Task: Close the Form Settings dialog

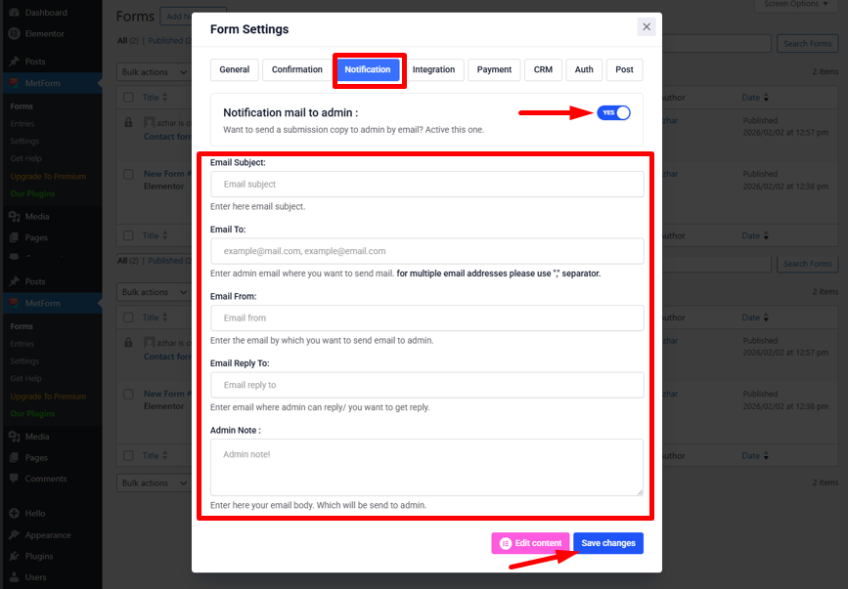Action: click(646, 27)
